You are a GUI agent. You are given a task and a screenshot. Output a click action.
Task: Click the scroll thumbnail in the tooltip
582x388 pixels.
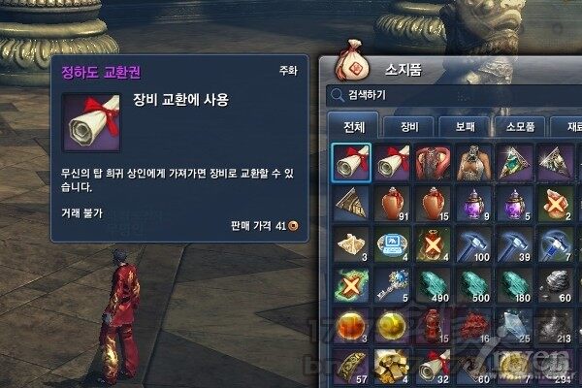click(x=92, y=122)
